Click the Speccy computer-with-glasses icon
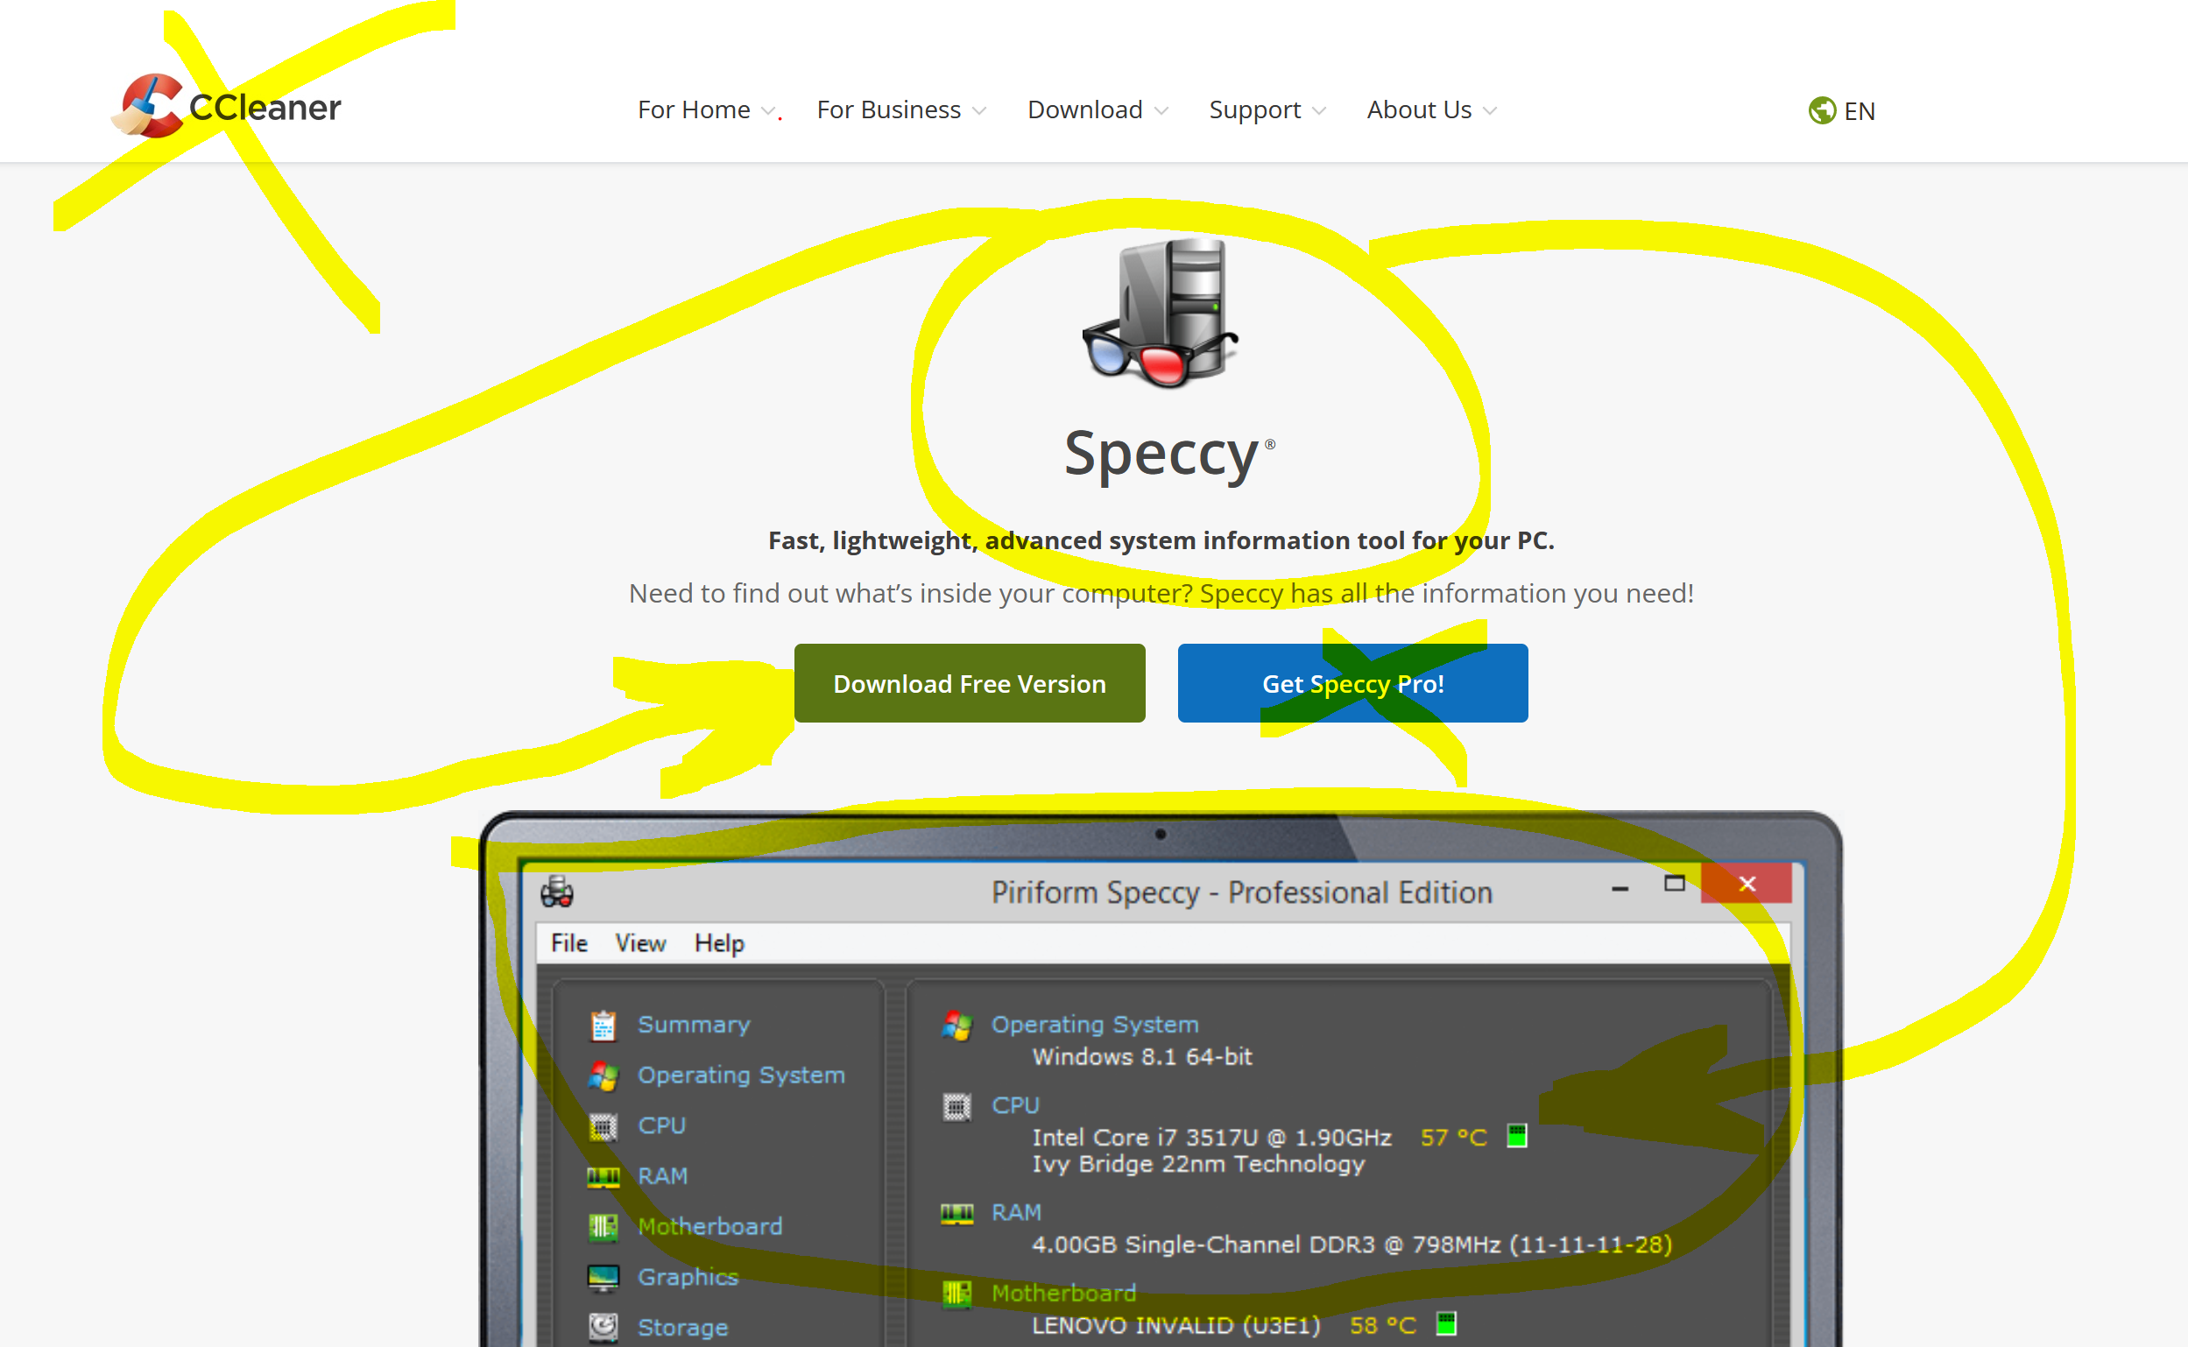The height and width of the screenshot is (1347, 2188). pos(1160,314)
